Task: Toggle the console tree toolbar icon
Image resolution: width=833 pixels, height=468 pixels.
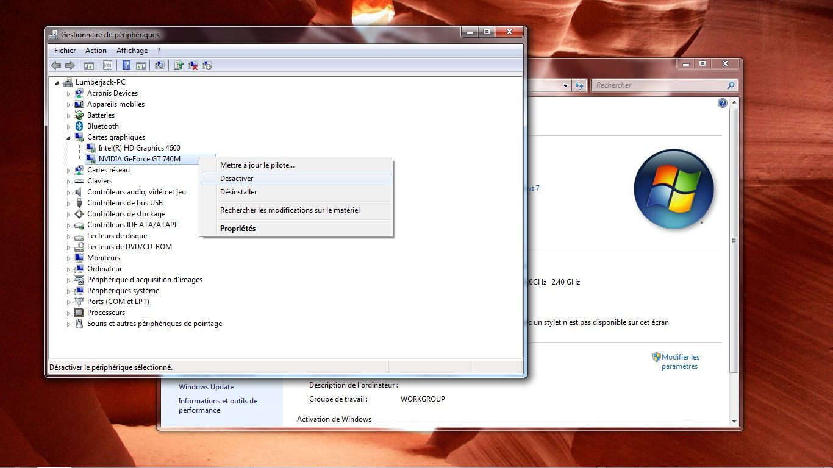Action: pyautogui.click(x=89, y=65)
